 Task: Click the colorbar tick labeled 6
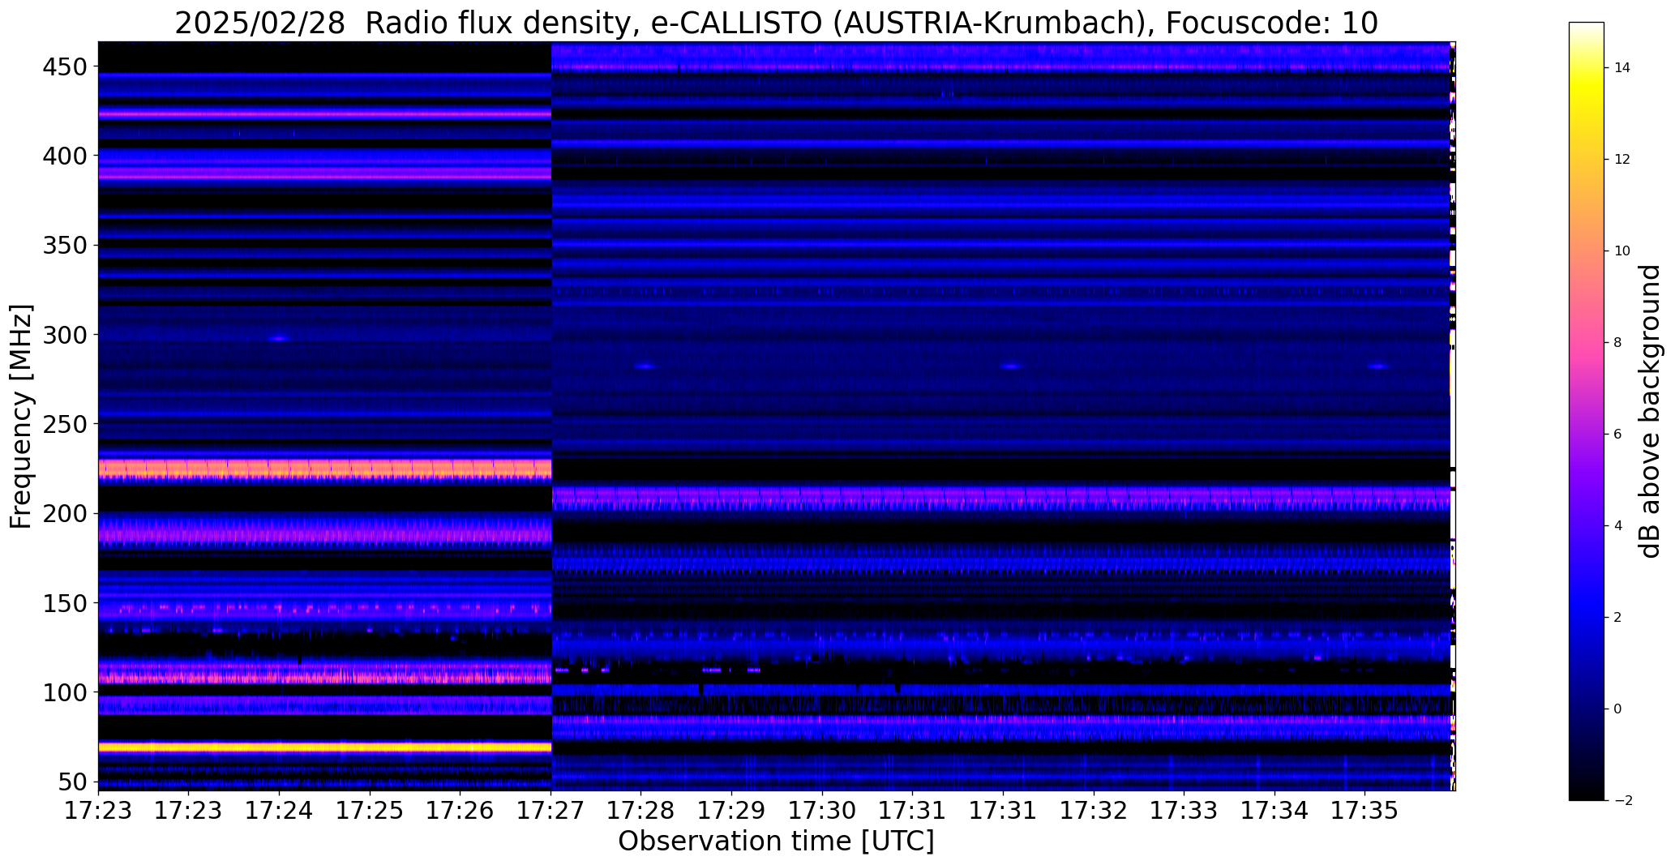(x=1617, y=435)
